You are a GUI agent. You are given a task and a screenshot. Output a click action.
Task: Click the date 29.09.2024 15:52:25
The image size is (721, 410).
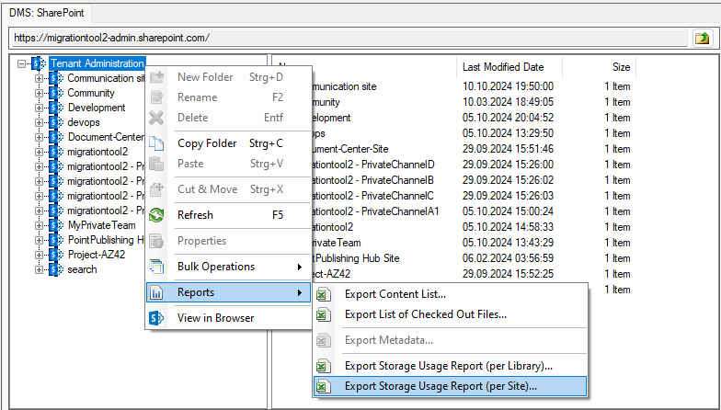[x=508, y=274]
